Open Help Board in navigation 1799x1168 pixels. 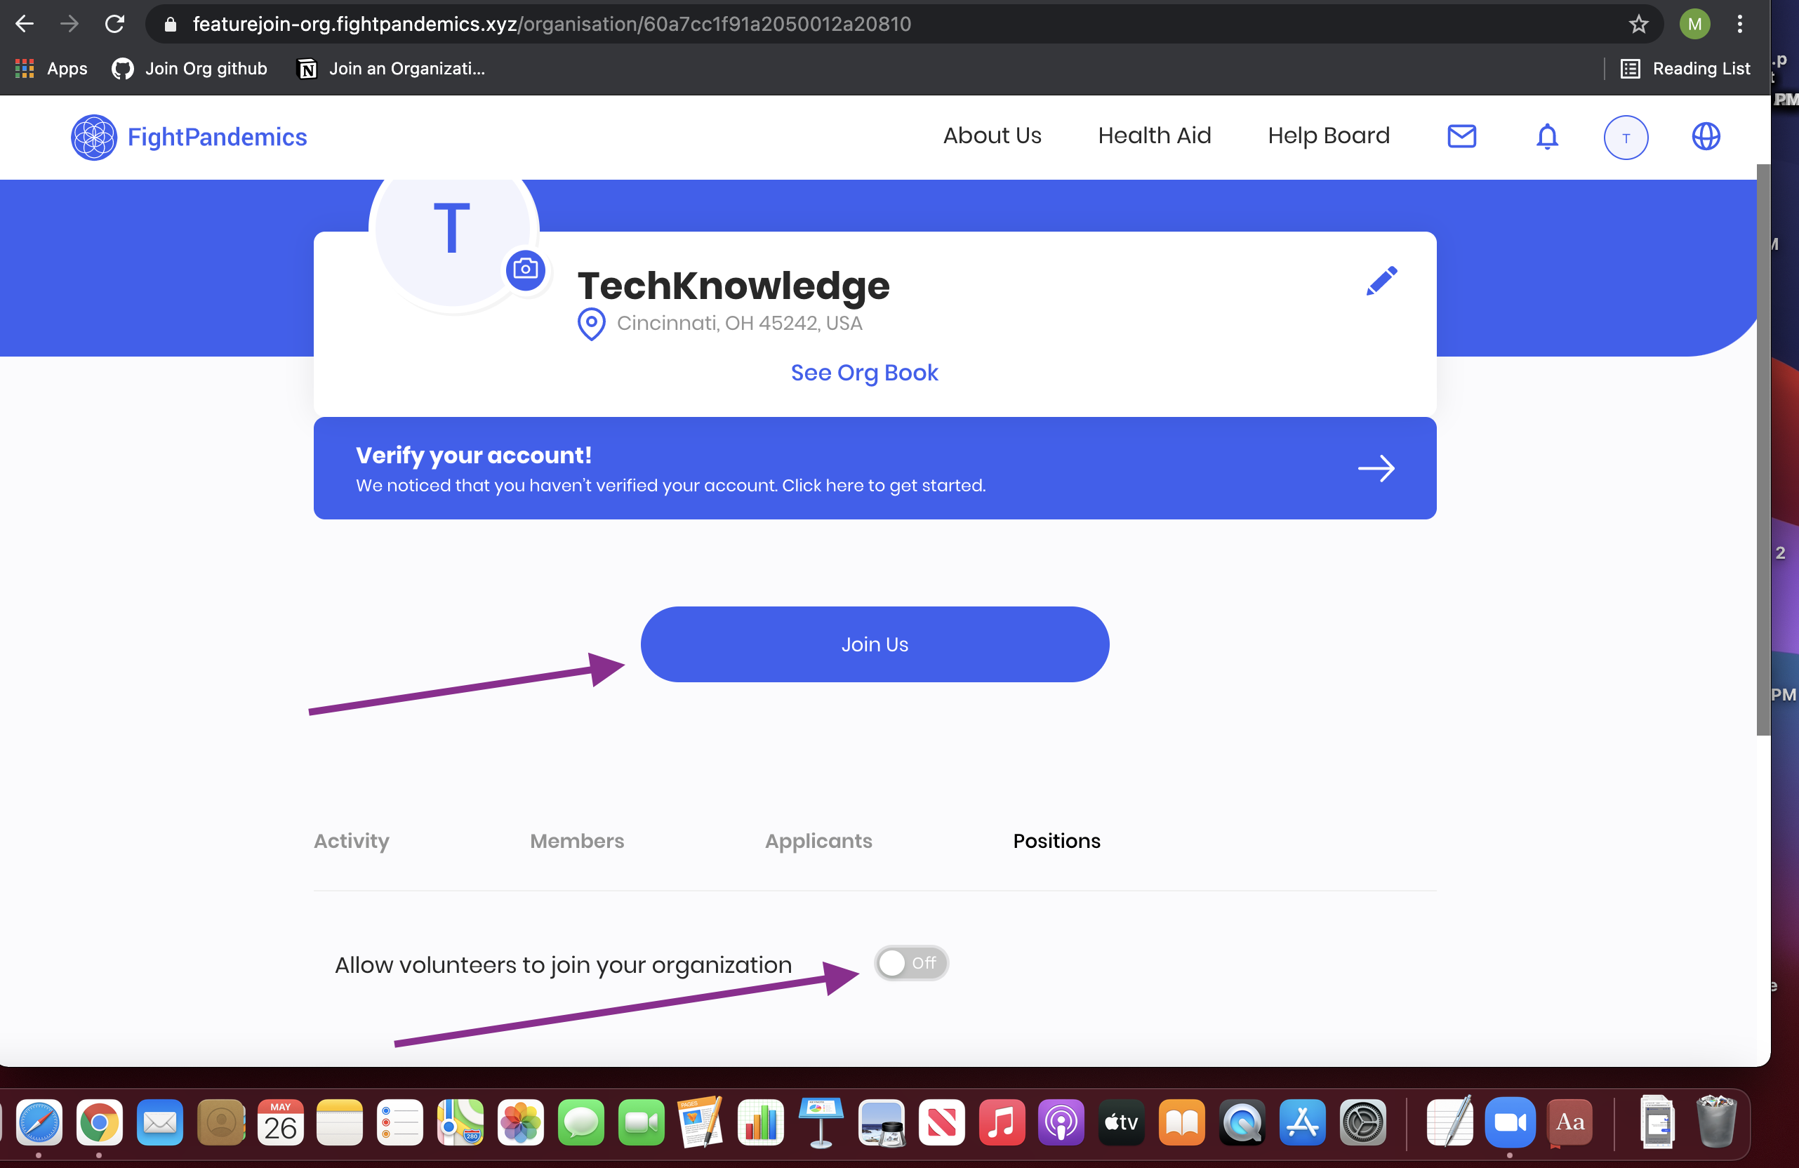coord(1328,136)
